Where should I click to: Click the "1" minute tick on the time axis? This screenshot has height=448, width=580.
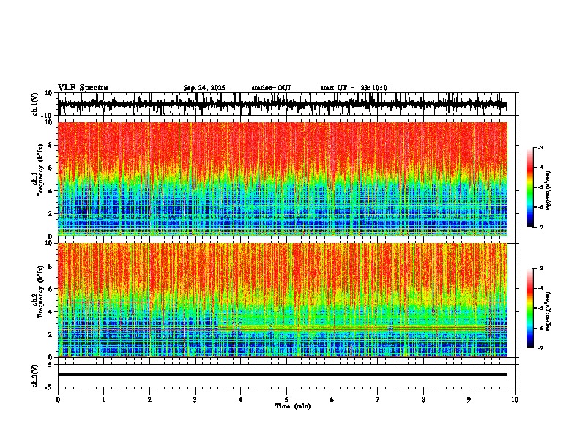[x=103, y=400]
